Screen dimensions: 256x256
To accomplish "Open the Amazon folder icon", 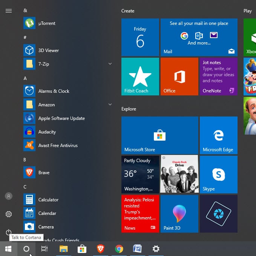I will pos(29,104).
